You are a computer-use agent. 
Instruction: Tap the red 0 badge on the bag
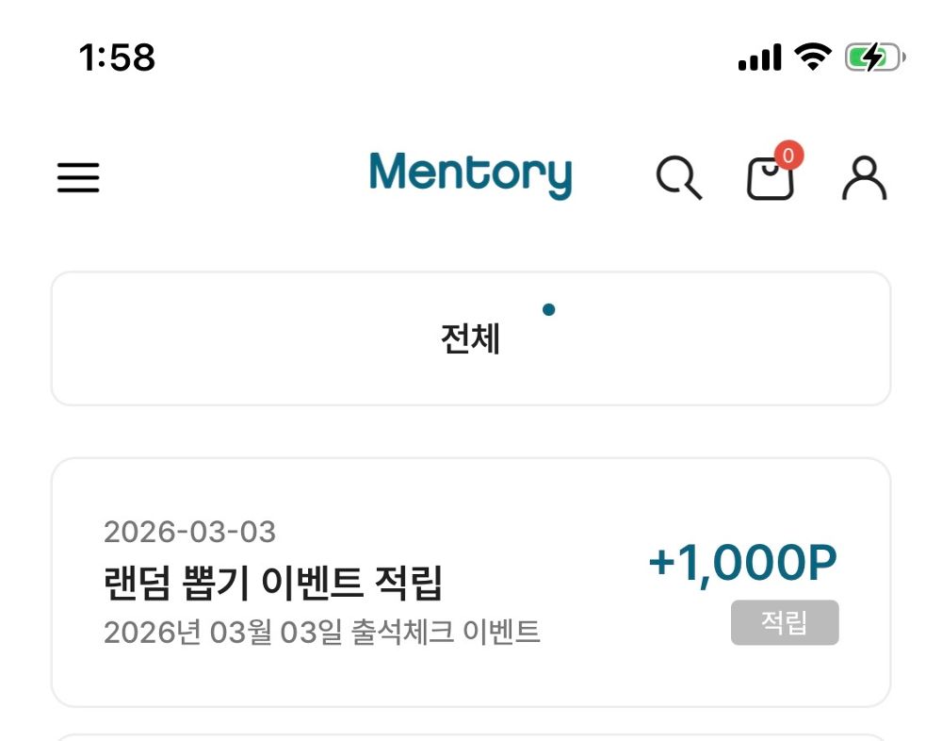[x=789, y=157]
